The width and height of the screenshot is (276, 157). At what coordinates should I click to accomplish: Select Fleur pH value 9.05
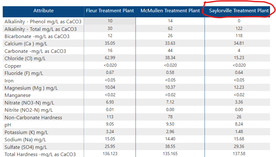coord(110,124)
